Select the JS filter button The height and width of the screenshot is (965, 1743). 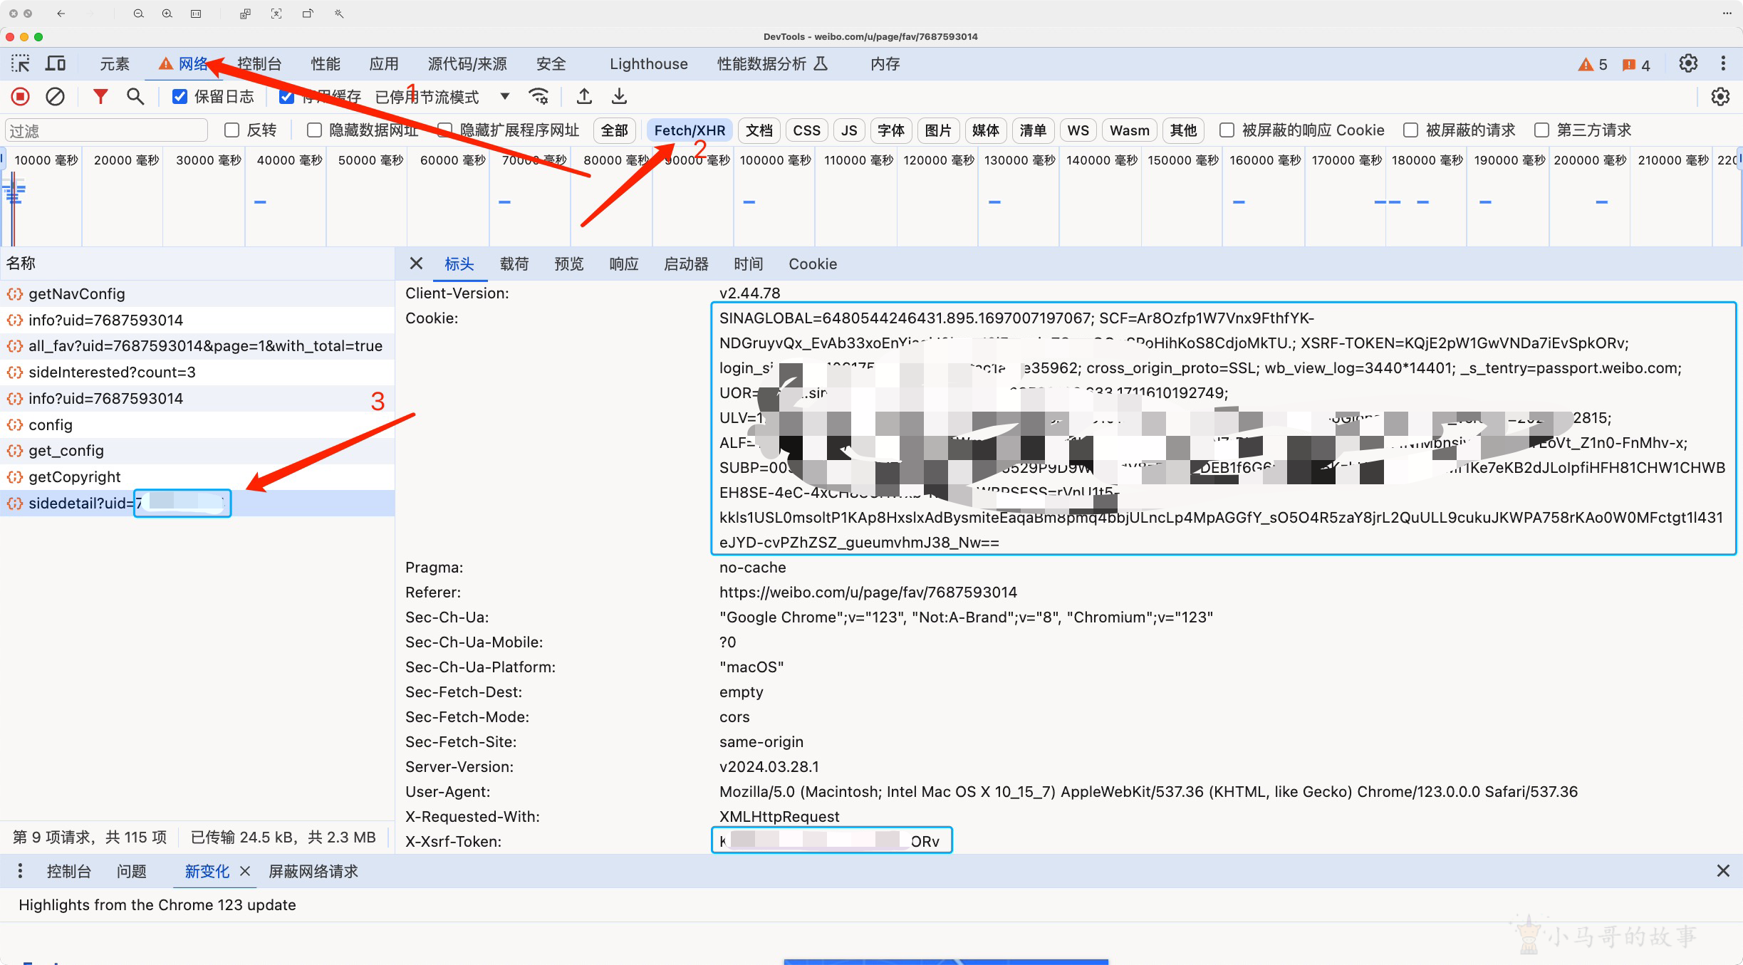(849, 130)
